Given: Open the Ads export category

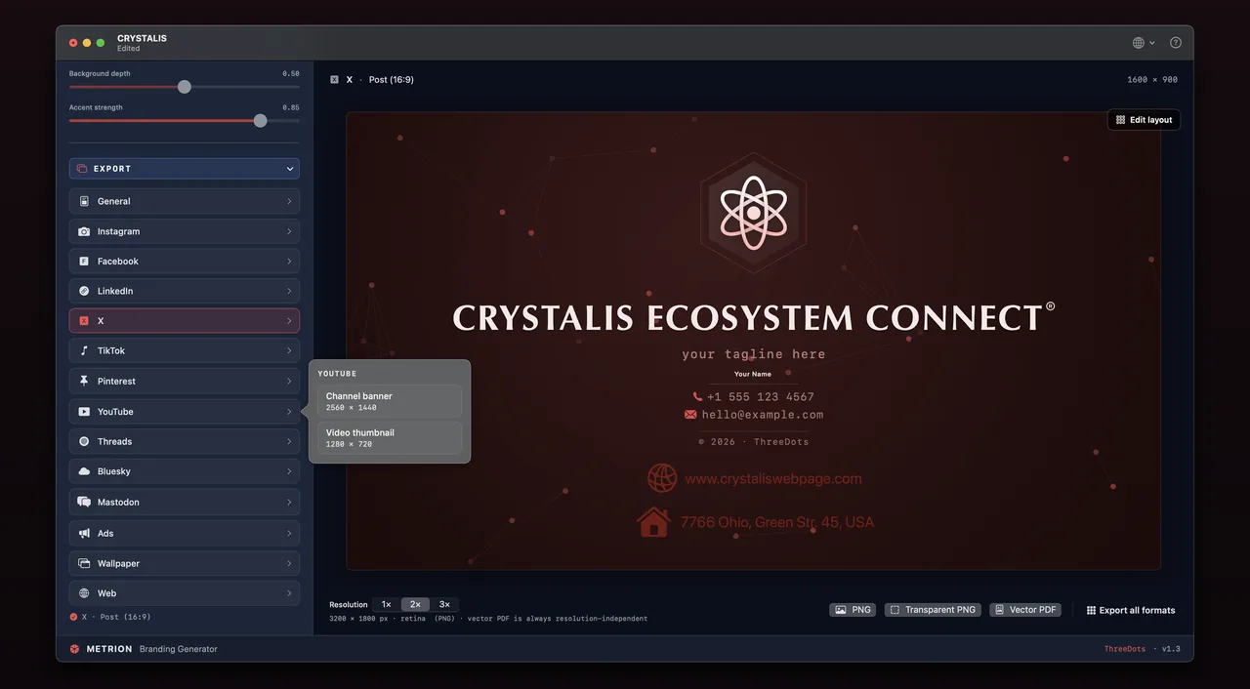Looking at the screenshot, I should point(185,533).
